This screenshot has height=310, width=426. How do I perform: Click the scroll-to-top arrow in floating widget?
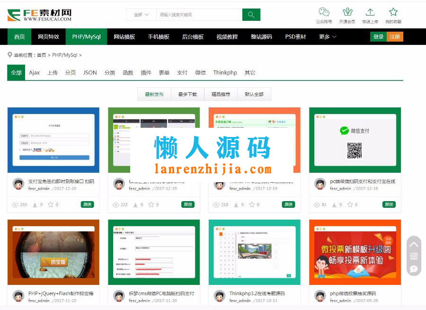pyautogui.click(x=414, y=244)
